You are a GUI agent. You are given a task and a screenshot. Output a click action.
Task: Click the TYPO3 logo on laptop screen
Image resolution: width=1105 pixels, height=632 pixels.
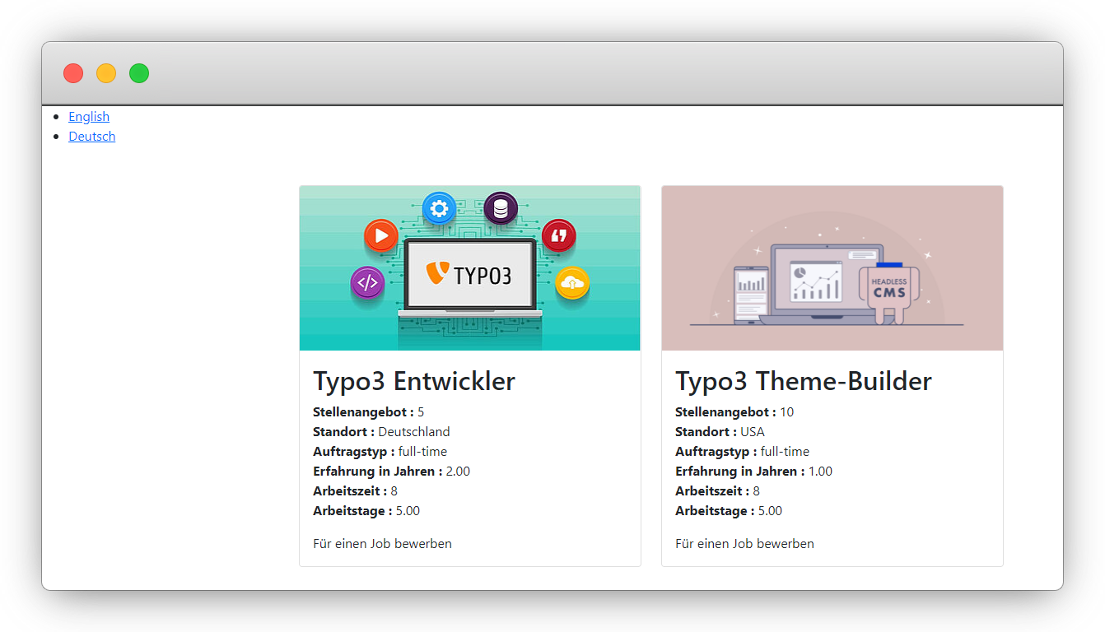(469, 274)
